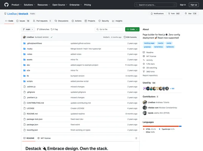Select the tailwindcss topic tag
The image size is (203, 151).
pyautogui.click(x=158, y=47)
